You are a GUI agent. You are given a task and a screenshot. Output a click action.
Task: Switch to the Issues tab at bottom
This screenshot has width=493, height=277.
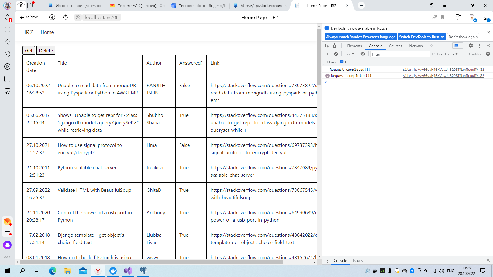(x=357, y=260)
